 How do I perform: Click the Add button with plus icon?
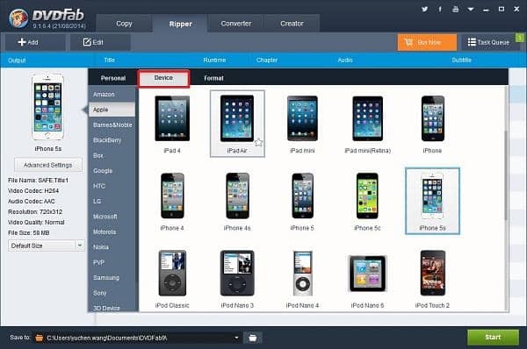coord(28,42)
